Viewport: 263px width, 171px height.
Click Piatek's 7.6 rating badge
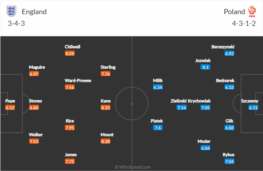[x=158, y=127]
